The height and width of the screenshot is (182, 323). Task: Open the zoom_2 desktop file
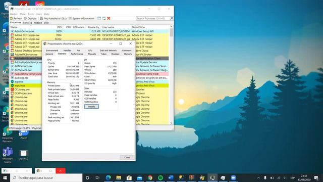click(24, 155)
